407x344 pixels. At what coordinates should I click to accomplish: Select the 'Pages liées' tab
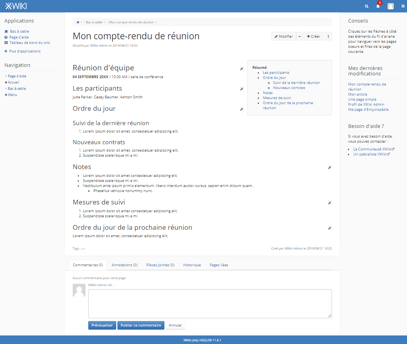(x=219, y=265)
